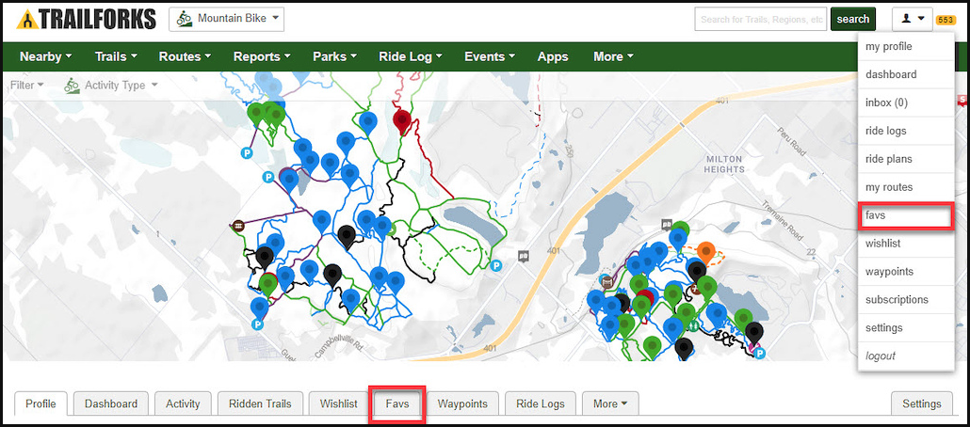
Task: Switch to the Dashboard tab
Action: [x=111, y=404]
